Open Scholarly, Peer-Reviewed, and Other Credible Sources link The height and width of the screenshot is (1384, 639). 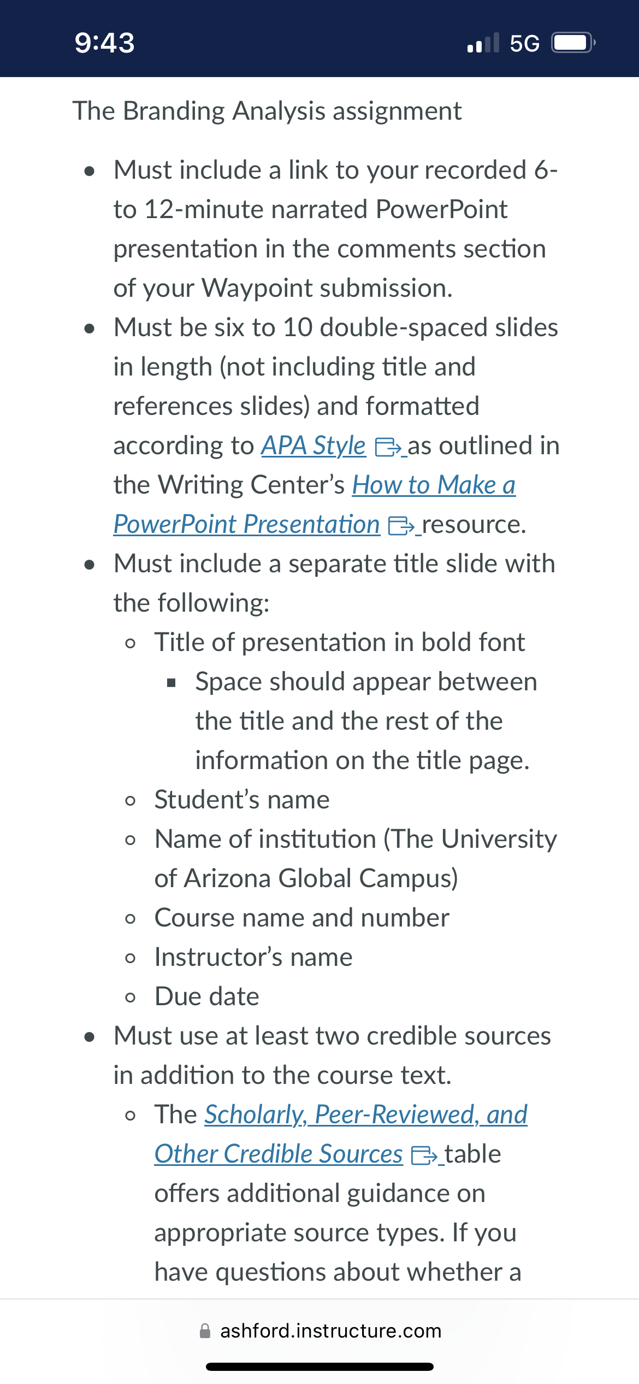point(341,1134)
